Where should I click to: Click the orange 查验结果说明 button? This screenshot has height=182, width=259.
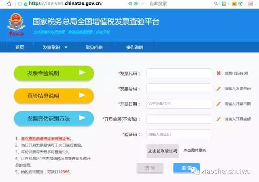[x=54, y=96]
